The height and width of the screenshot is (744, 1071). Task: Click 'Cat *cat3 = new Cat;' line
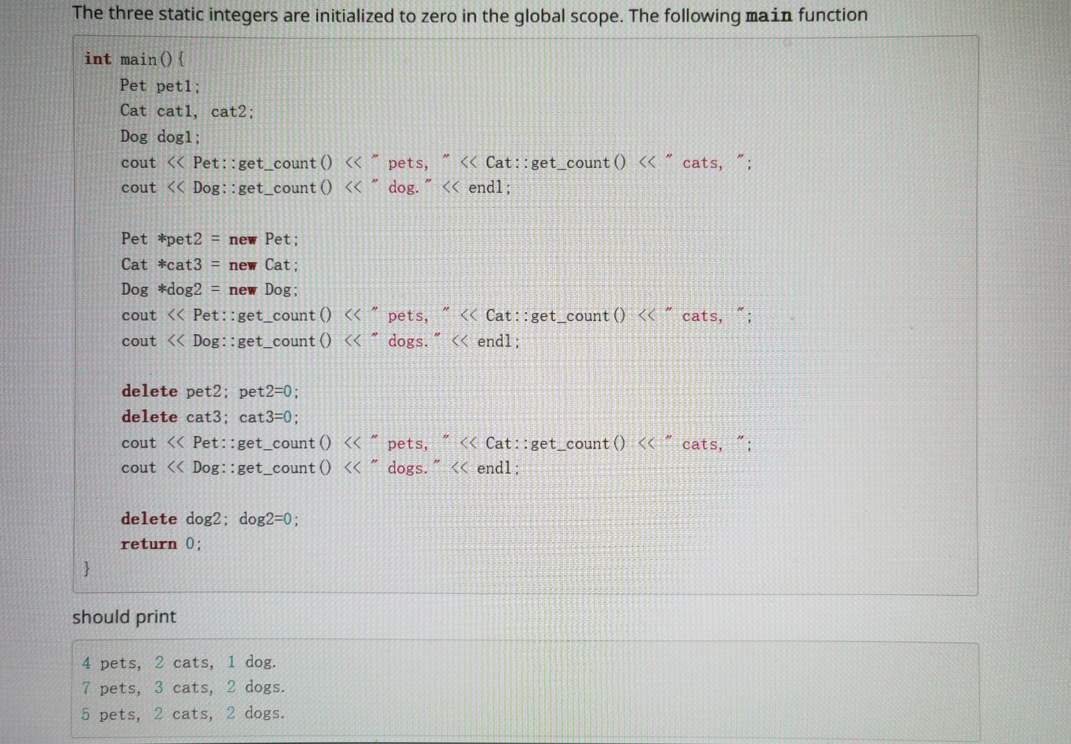209,265
